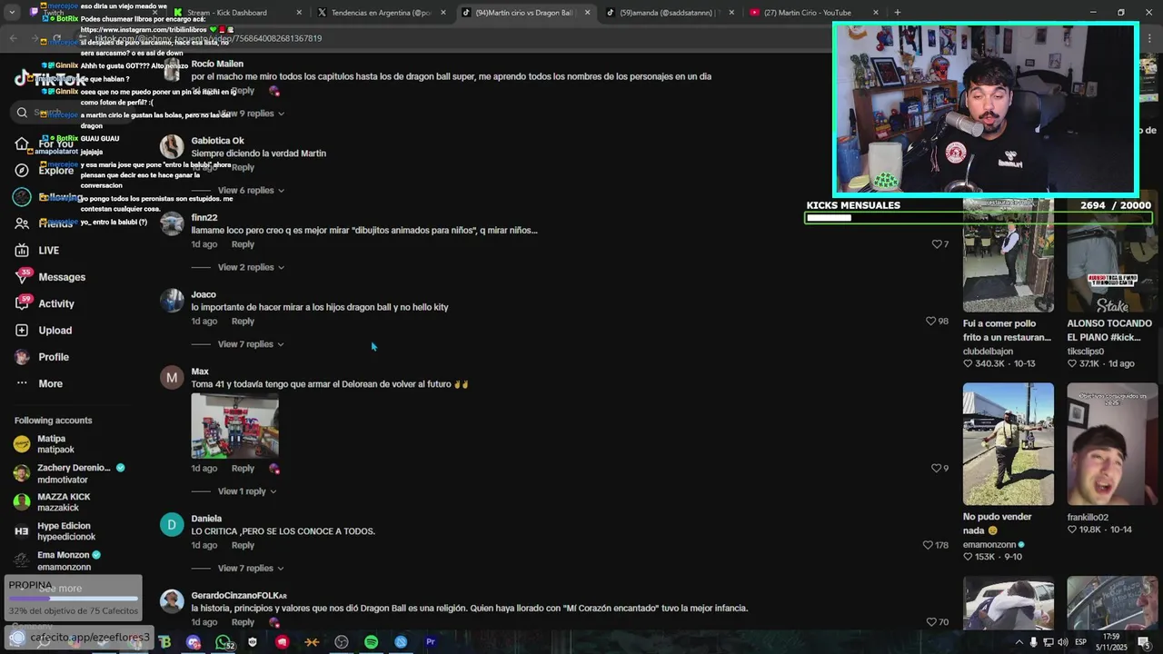Expand 7 replies under Daniela
This screenshot has width=1163, height=654.
(251, 569)
